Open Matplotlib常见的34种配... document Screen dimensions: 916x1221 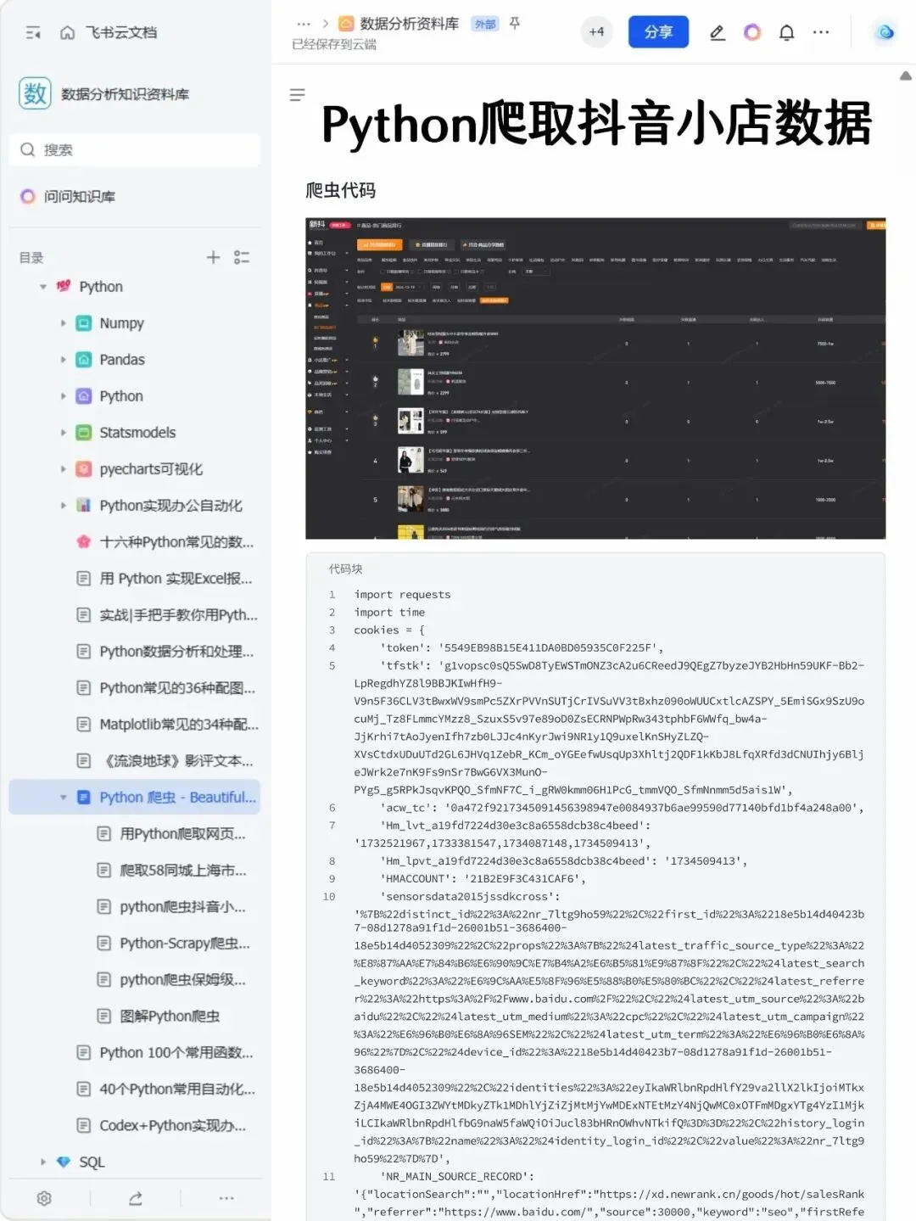(x=179, y=725)
